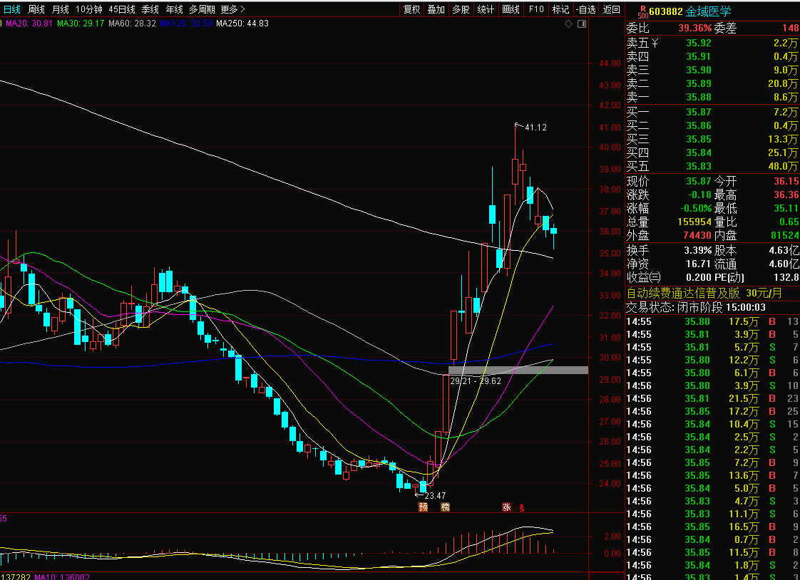Viewport: 800px width, 580px height.
Task: Click the 内盘 value 81524
Action: pos(785,235)
